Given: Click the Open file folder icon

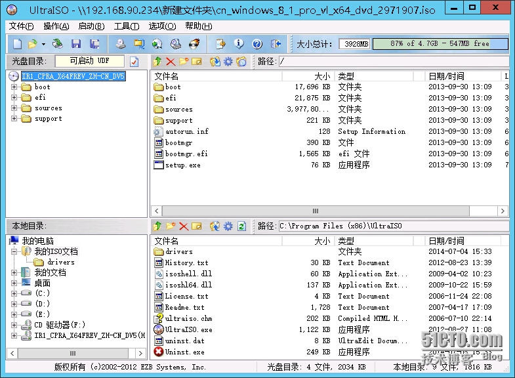Looking at the screenshot, I should (33, 44).
